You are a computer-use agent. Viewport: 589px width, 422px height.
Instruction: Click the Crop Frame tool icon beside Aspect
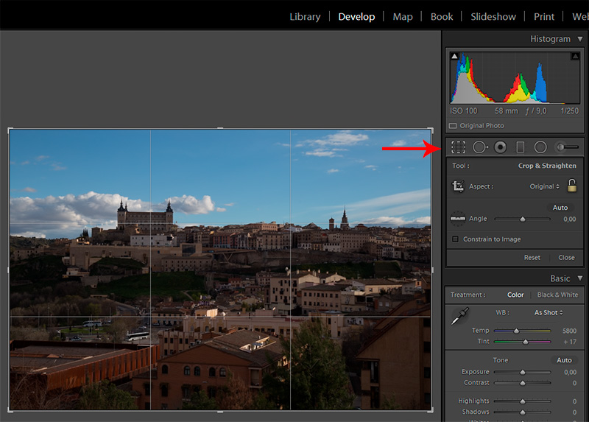[x=458, y=187]
